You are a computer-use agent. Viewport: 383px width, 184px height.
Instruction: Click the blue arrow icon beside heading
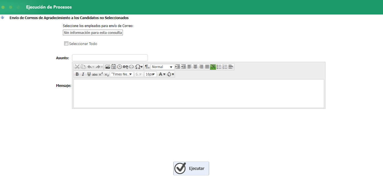[x=3, y=17]
